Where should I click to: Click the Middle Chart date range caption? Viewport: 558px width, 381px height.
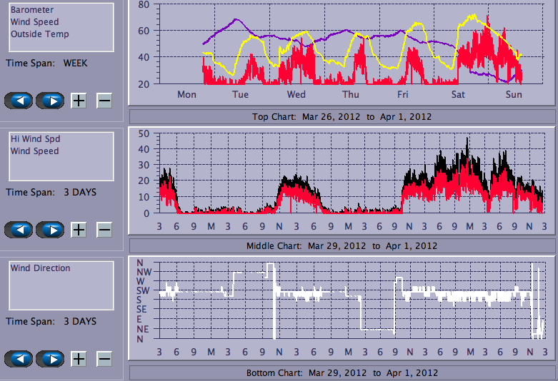pyautogui.click(x=342, y=245)
